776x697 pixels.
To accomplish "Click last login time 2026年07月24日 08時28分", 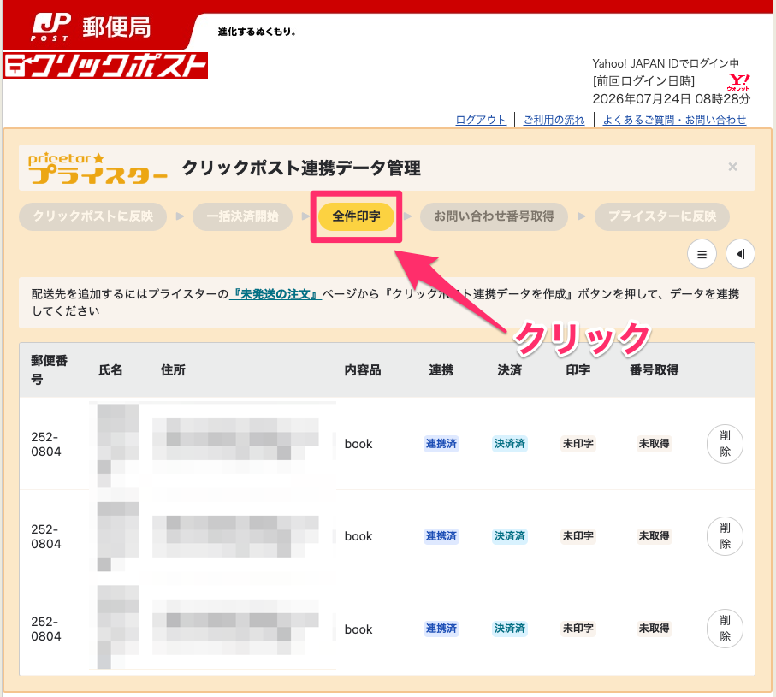I will (672, 99).
